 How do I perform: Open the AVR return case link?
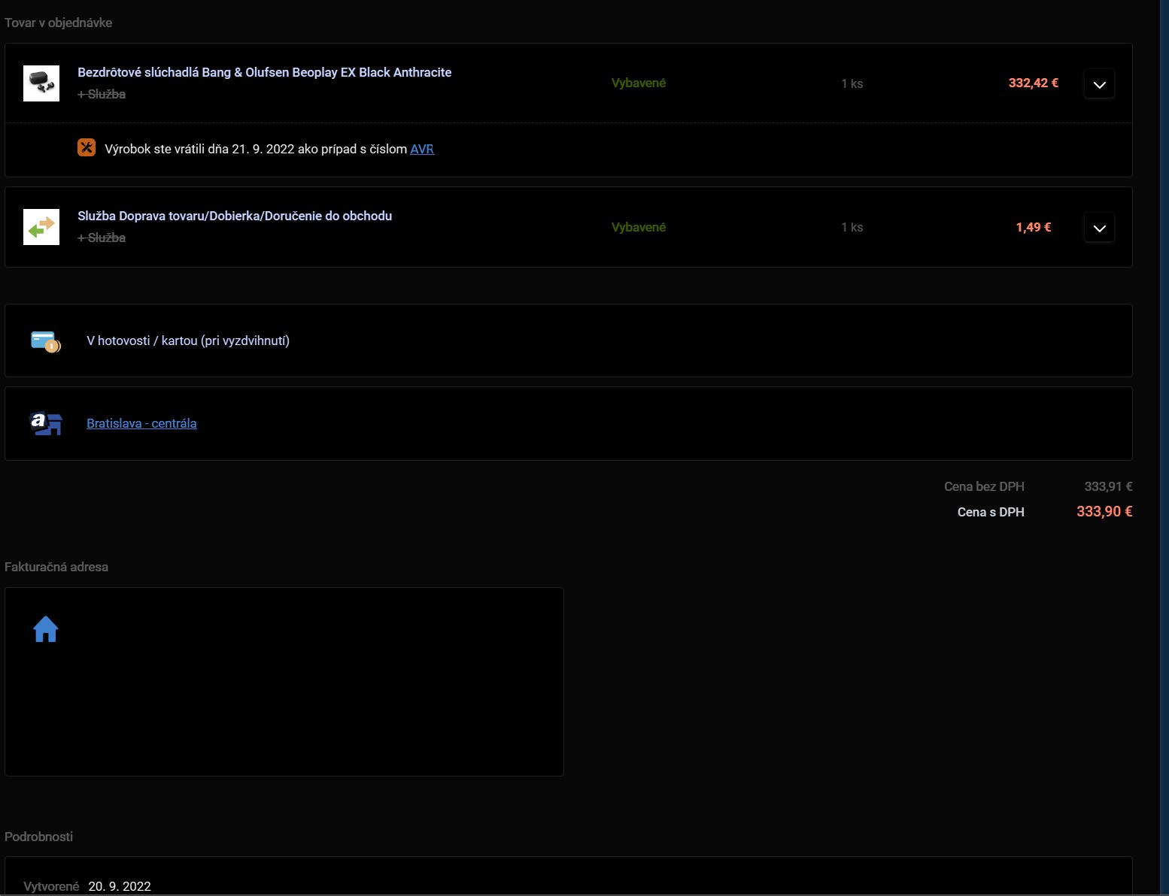pyautogui.click(x=422, y=149)
